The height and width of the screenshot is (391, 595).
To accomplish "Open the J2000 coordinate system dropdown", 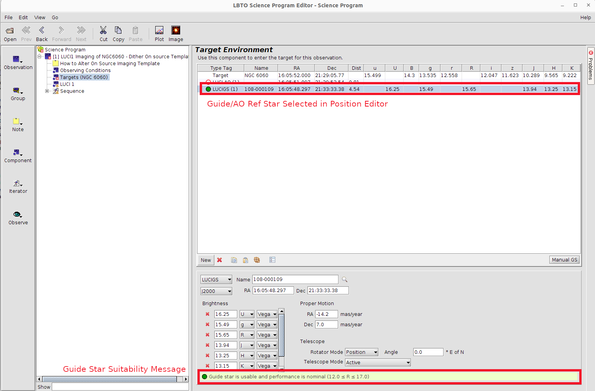I will [216, 291].
